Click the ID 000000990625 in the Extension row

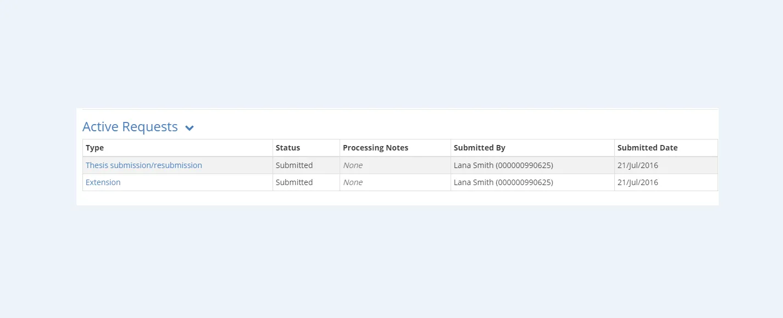pos(524,182)
